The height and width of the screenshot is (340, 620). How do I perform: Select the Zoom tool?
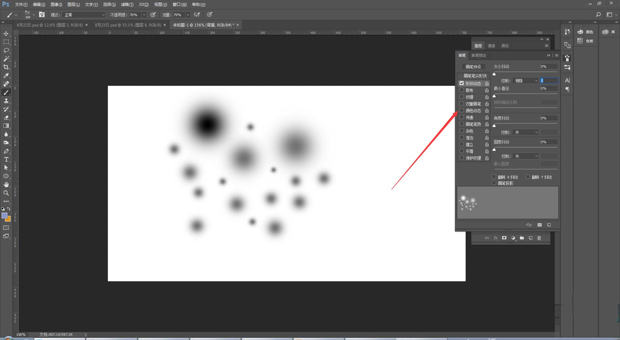pyautogui.click(x=6, y=193)
